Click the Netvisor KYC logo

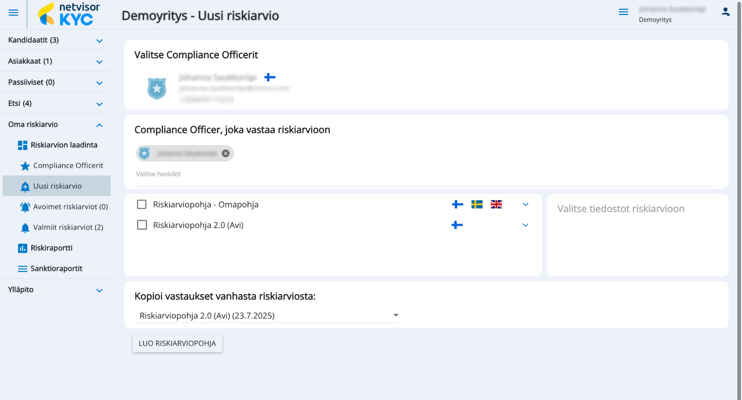pos(69,14)
